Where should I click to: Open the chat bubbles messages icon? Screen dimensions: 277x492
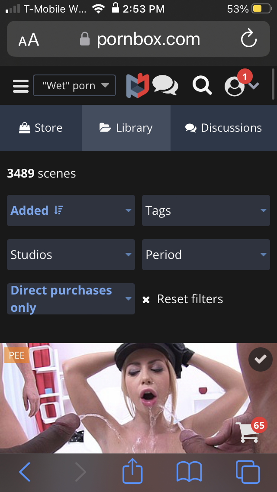coord(165,85)
